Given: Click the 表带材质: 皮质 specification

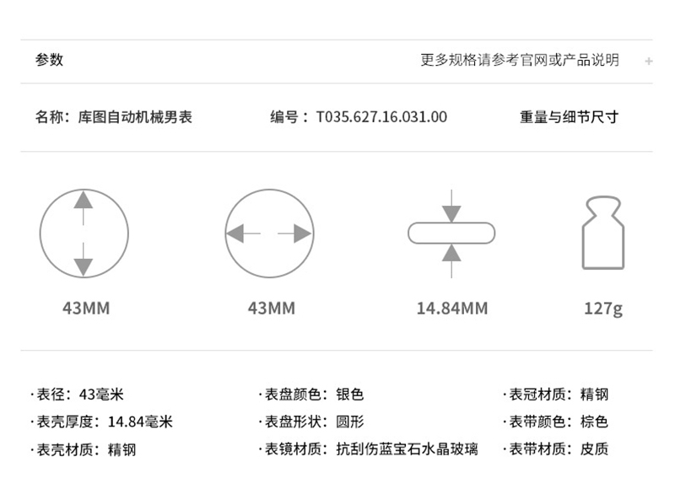Looking at the screenshot, I should pos(557,449).
